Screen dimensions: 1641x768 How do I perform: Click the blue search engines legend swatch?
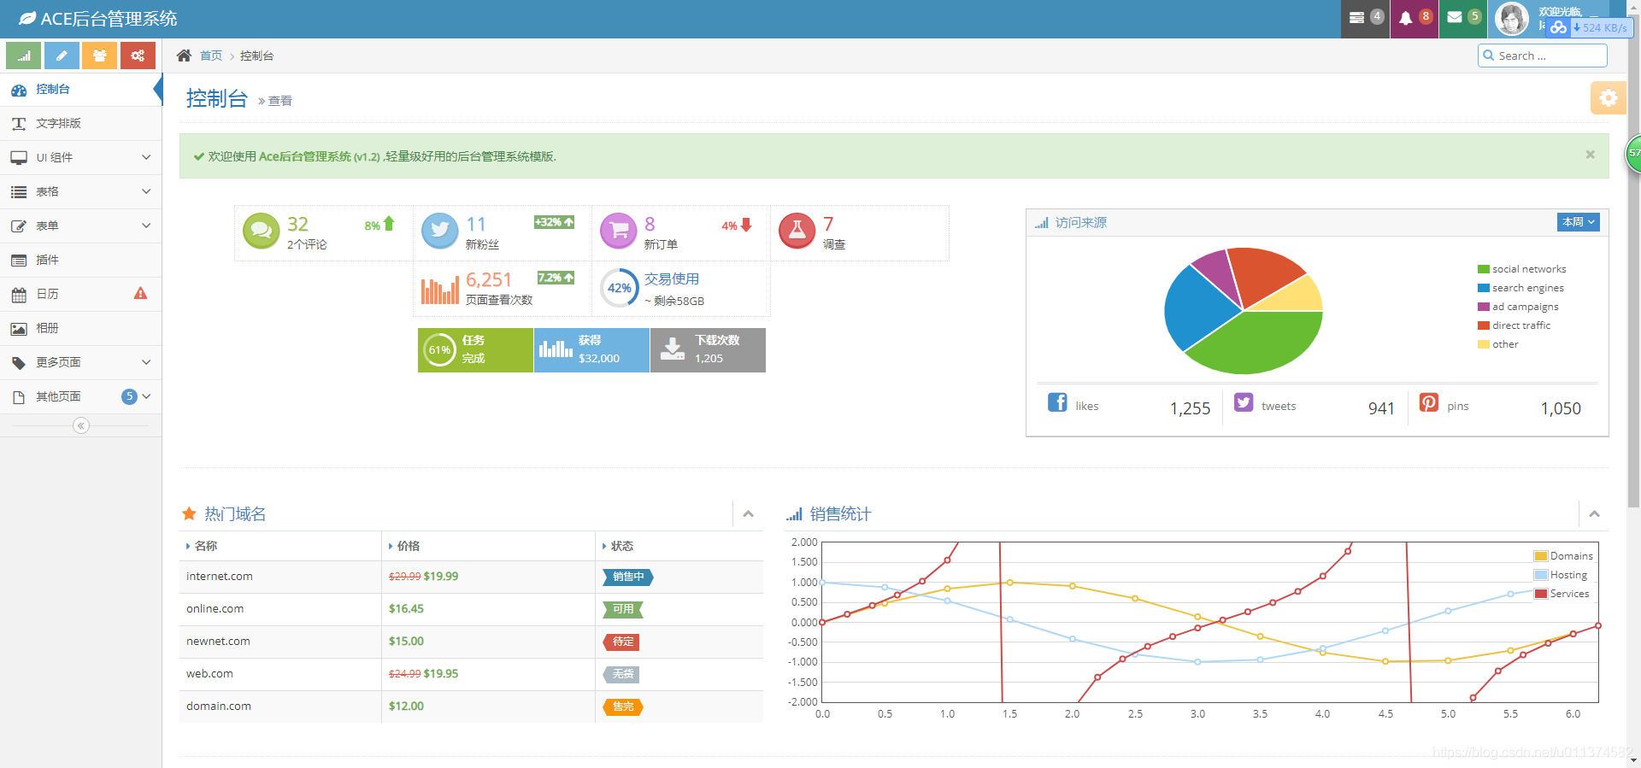point(1484,288)
